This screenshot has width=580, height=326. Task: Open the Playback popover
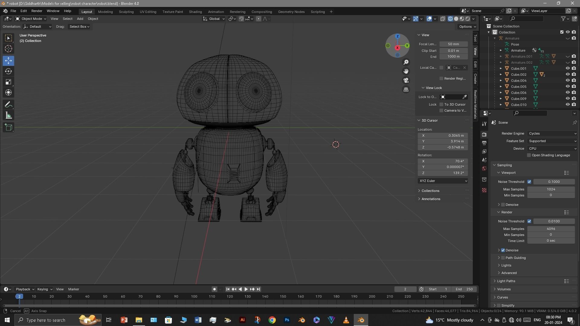point(25,289)
